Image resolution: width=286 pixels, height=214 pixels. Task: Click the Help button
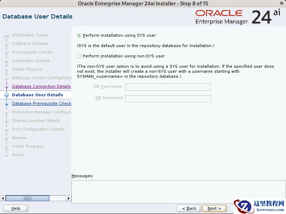(x=16, y=208)
